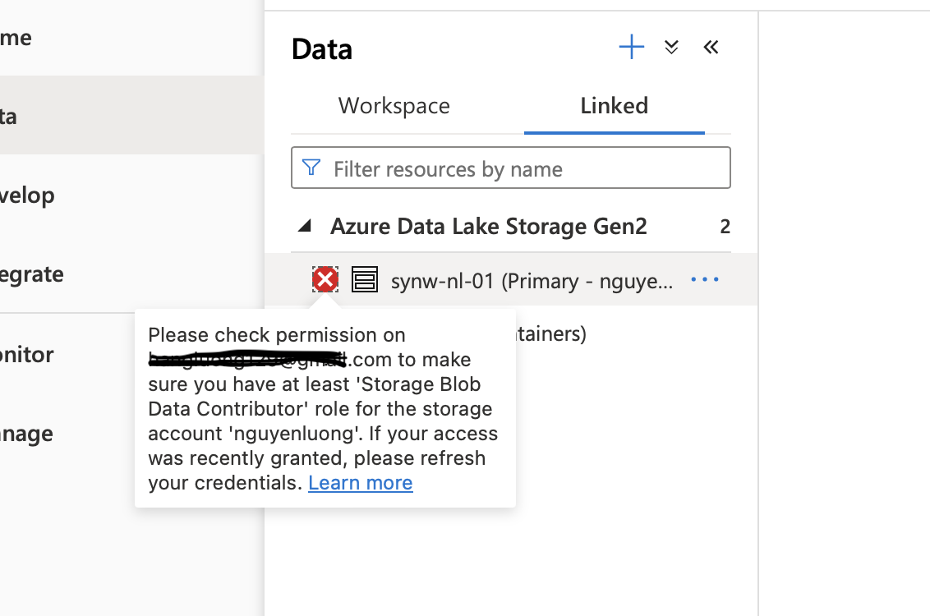
Task: Collapse the Azure Data Lake Storage Gen2 triangle
Action: point(305,226)
